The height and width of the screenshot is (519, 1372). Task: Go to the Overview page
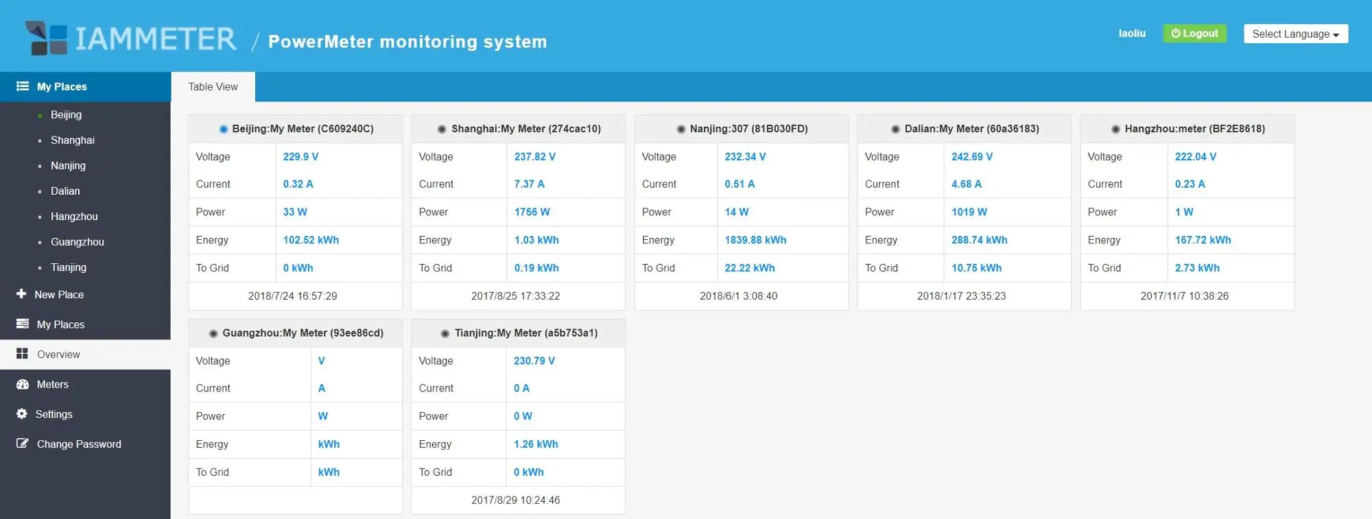(85, 354)
